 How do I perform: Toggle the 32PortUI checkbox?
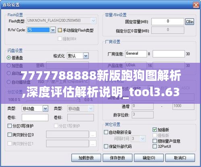pyautogui.click(x=155, y=146)
